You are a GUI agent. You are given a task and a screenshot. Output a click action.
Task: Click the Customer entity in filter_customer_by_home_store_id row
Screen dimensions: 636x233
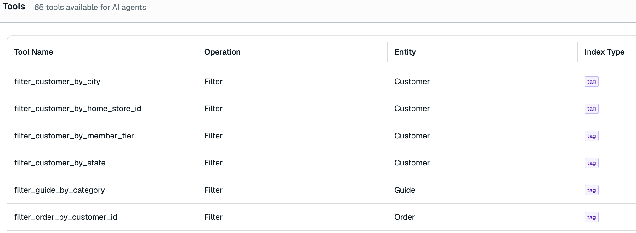(412, 109)
